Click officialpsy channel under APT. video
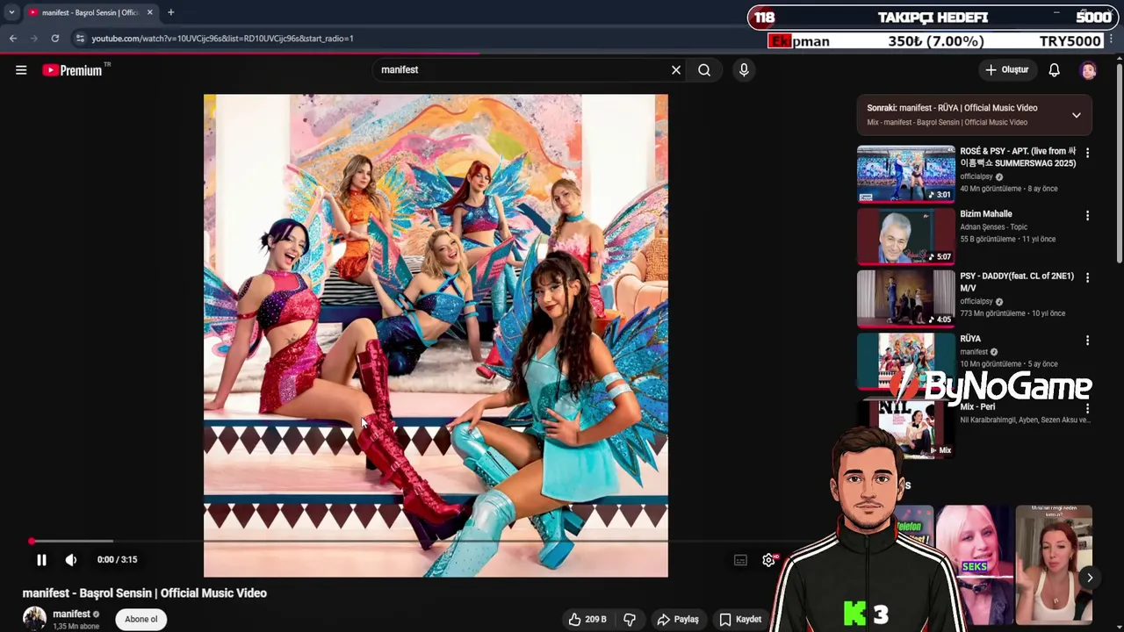 (x=976, y=176)
